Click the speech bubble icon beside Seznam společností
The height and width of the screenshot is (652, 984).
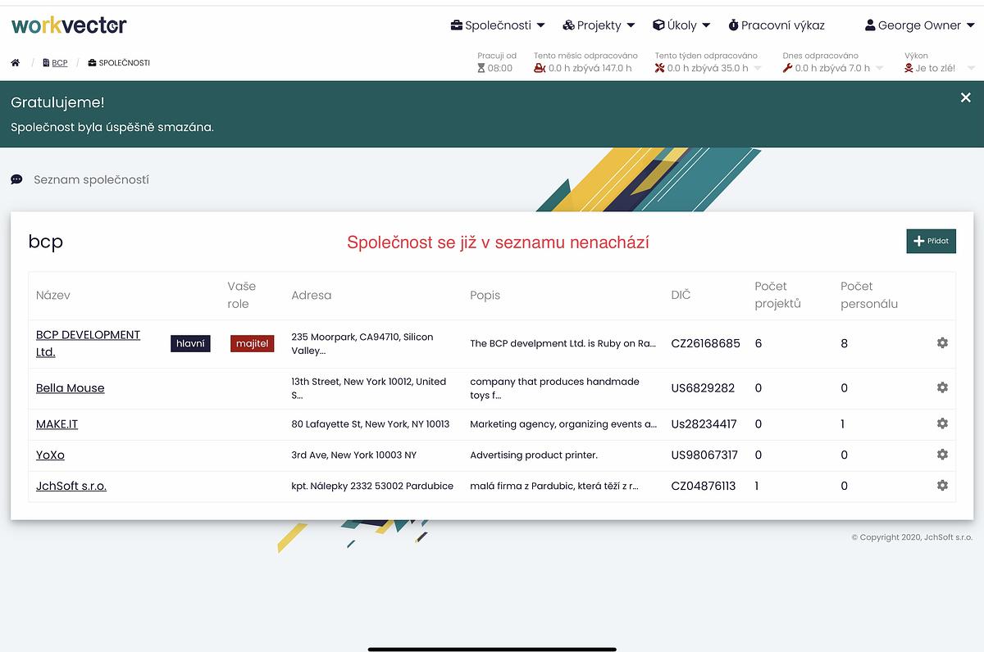[x=16, y=179]
